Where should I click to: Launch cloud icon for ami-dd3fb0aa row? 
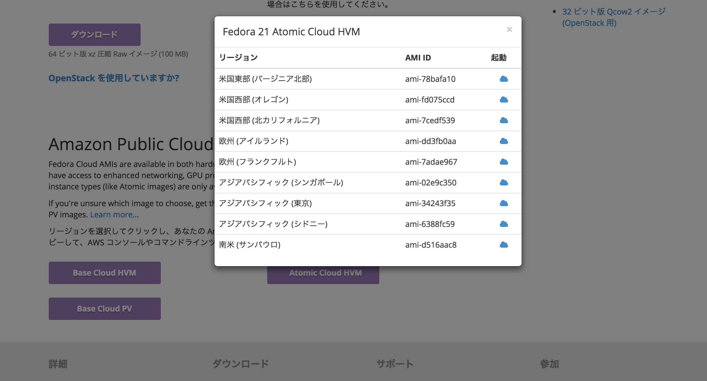click(504, 141)
